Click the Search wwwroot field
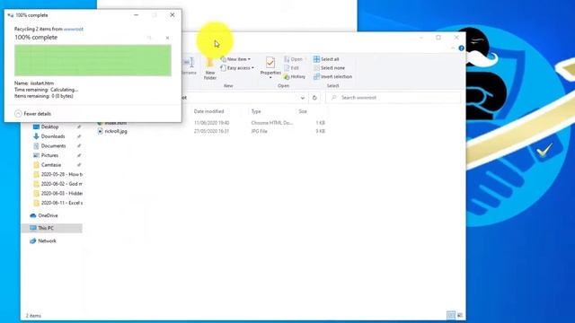The image size is (575, 323). (x=394, y=98)
